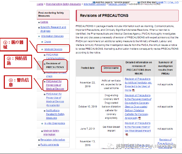Open PDF icon for Artificial Ventilator revision
Viewport: 182px width, 154px height.
(133, 90)
